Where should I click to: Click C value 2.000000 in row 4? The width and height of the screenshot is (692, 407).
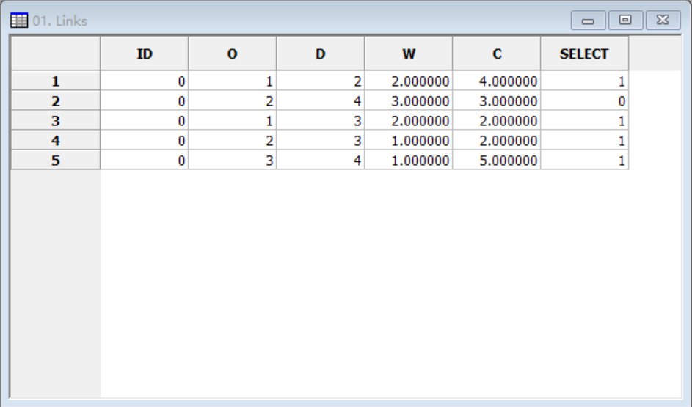pyautogui.click(x=497, y=141)
